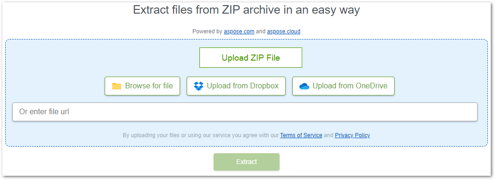This screenshot has height=180, width=495.
Task: Click the 'Or enter file url' placeholder text
Action: 44,112
